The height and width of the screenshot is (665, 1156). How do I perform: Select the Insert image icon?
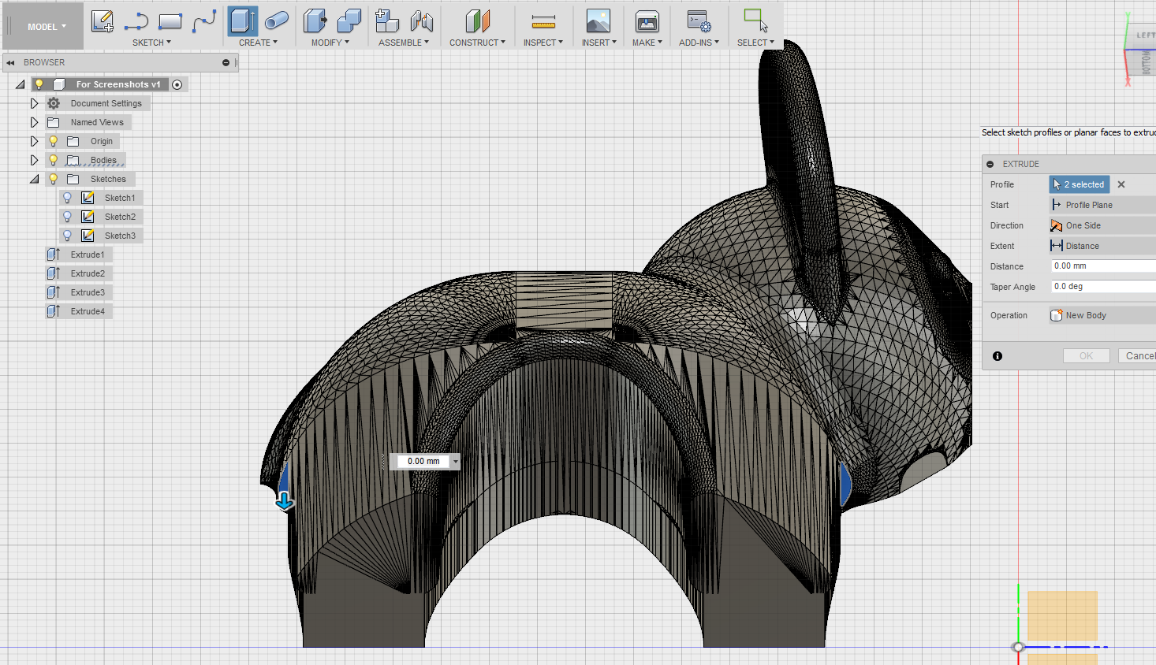point(599,21)
